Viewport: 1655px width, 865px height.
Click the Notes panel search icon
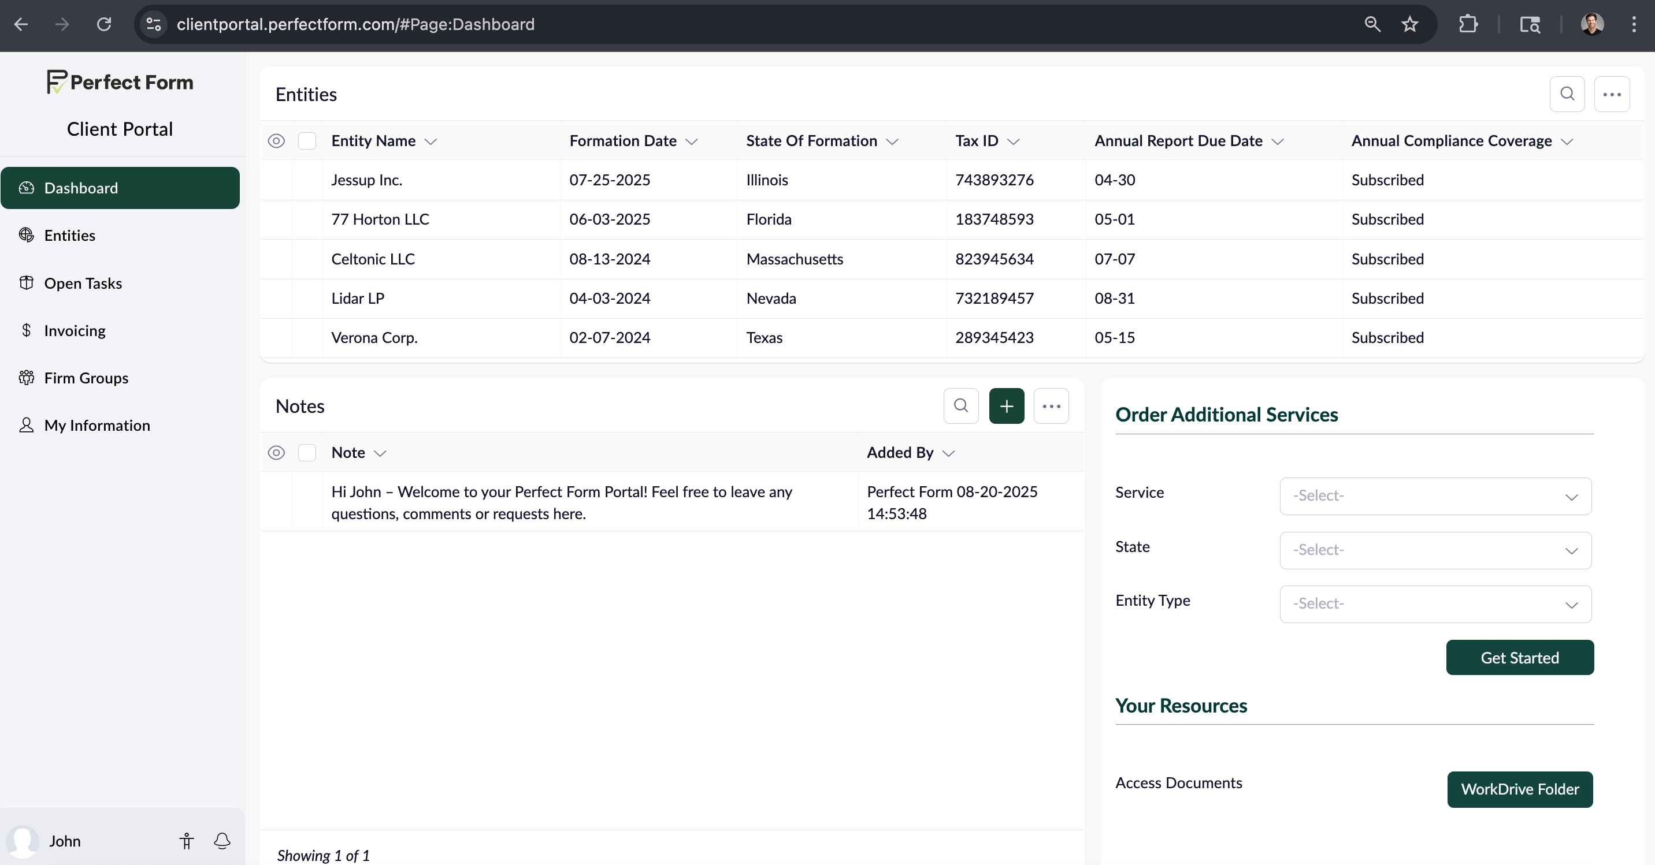click(x=960, y=406)
